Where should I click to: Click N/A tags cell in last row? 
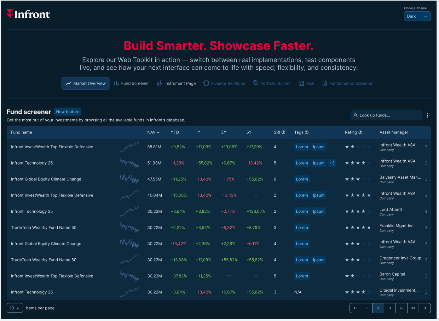pyautogui.click(x=298, y=292)
